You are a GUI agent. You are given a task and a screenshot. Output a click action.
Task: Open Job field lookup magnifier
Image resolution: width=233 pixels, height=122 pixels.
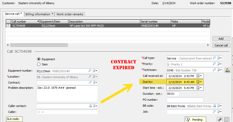pyautogui.click(x=214, y=112)
